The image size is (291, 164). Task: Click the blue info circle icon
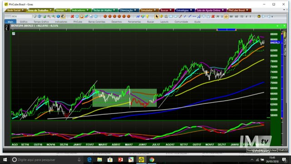pos(58,16)
